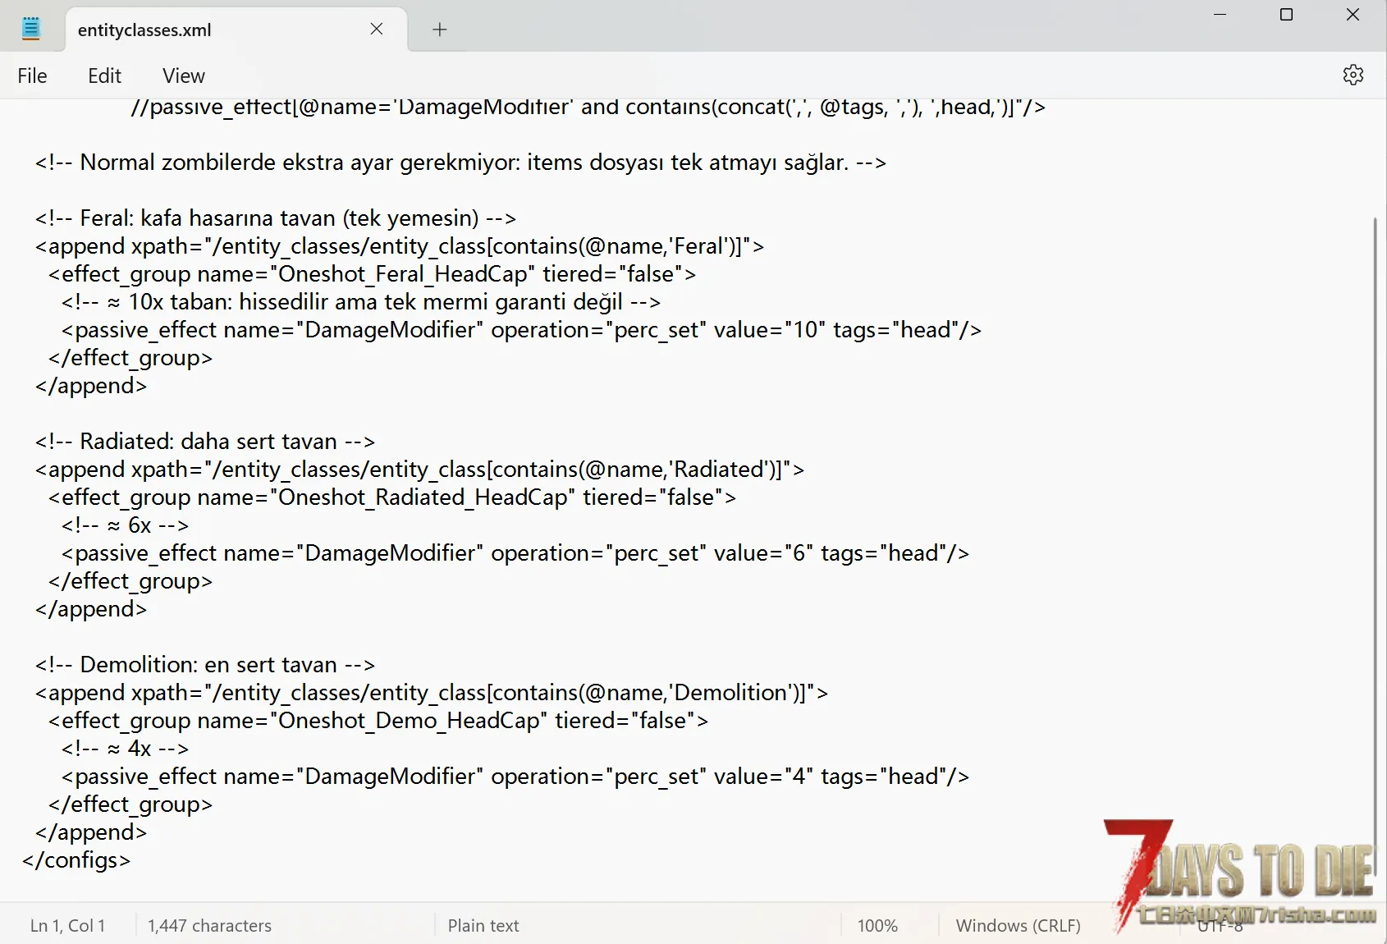Click the Notepad app icon in title bar
This screenshot has height=944, width=1387.
(31, 29)
